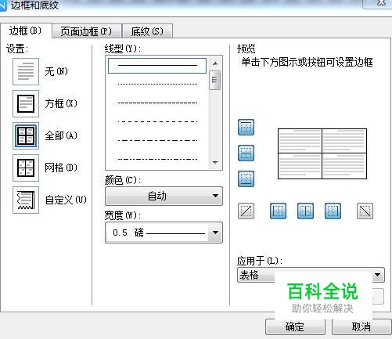Select the 方框 (Box) border setting icon
The image size is (392, 339).
point(26,103)
